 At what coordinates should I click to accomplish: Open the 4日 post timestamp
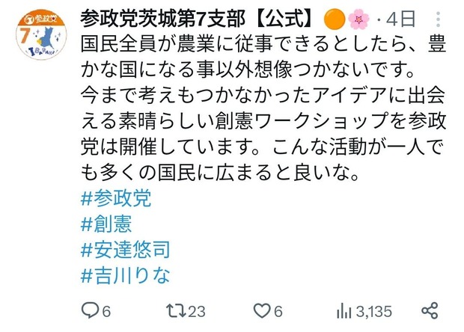400,19
